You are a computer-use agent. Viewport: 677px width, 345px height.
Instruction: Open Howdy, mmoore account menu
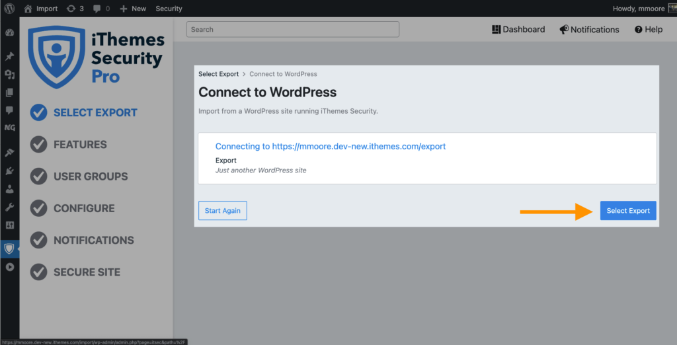click(x=639, y=8)
